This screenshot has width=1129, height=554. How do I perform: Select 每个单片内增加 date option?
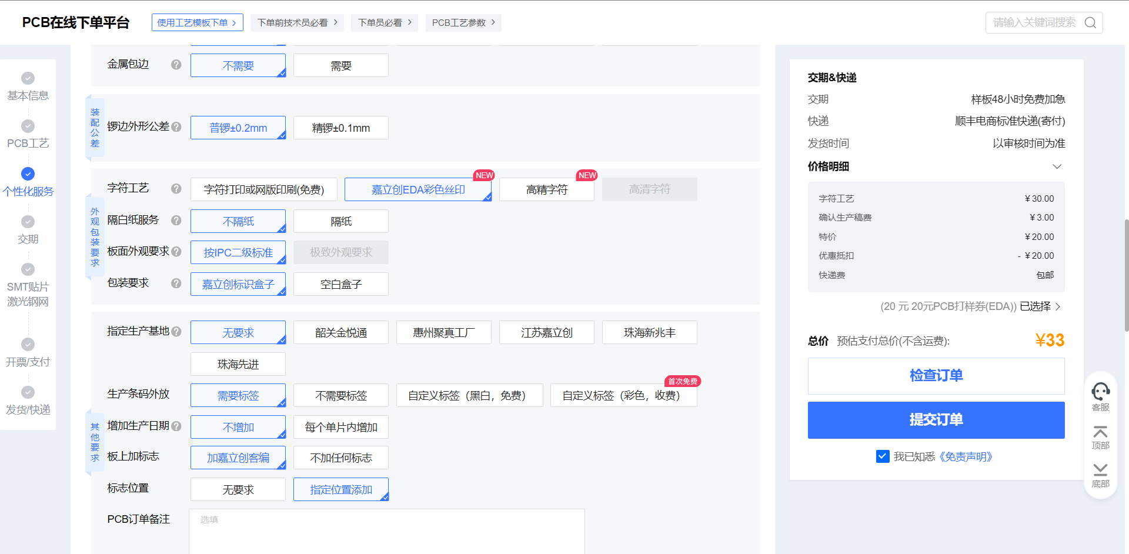click(x=341, y=427)
